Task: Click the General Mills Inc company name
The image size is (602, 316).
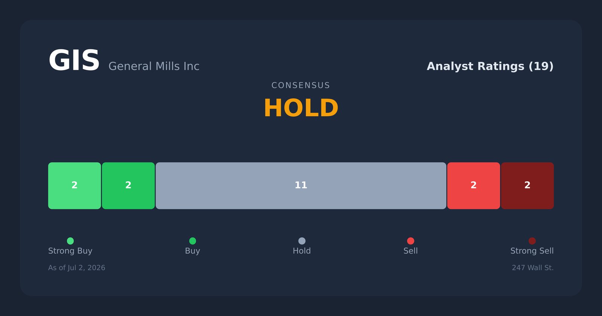Action: [x=154, y=66]
